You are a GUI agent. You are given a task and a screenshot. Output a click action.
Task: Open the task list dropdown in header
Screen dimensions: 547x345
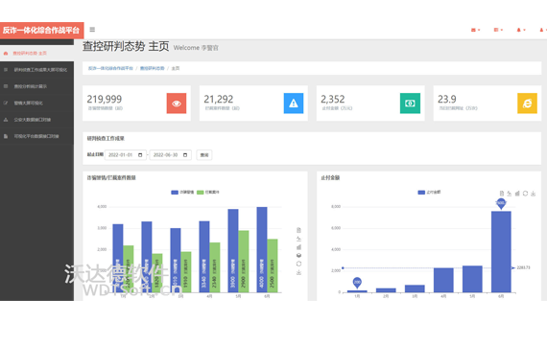click(x=498, y=30)
